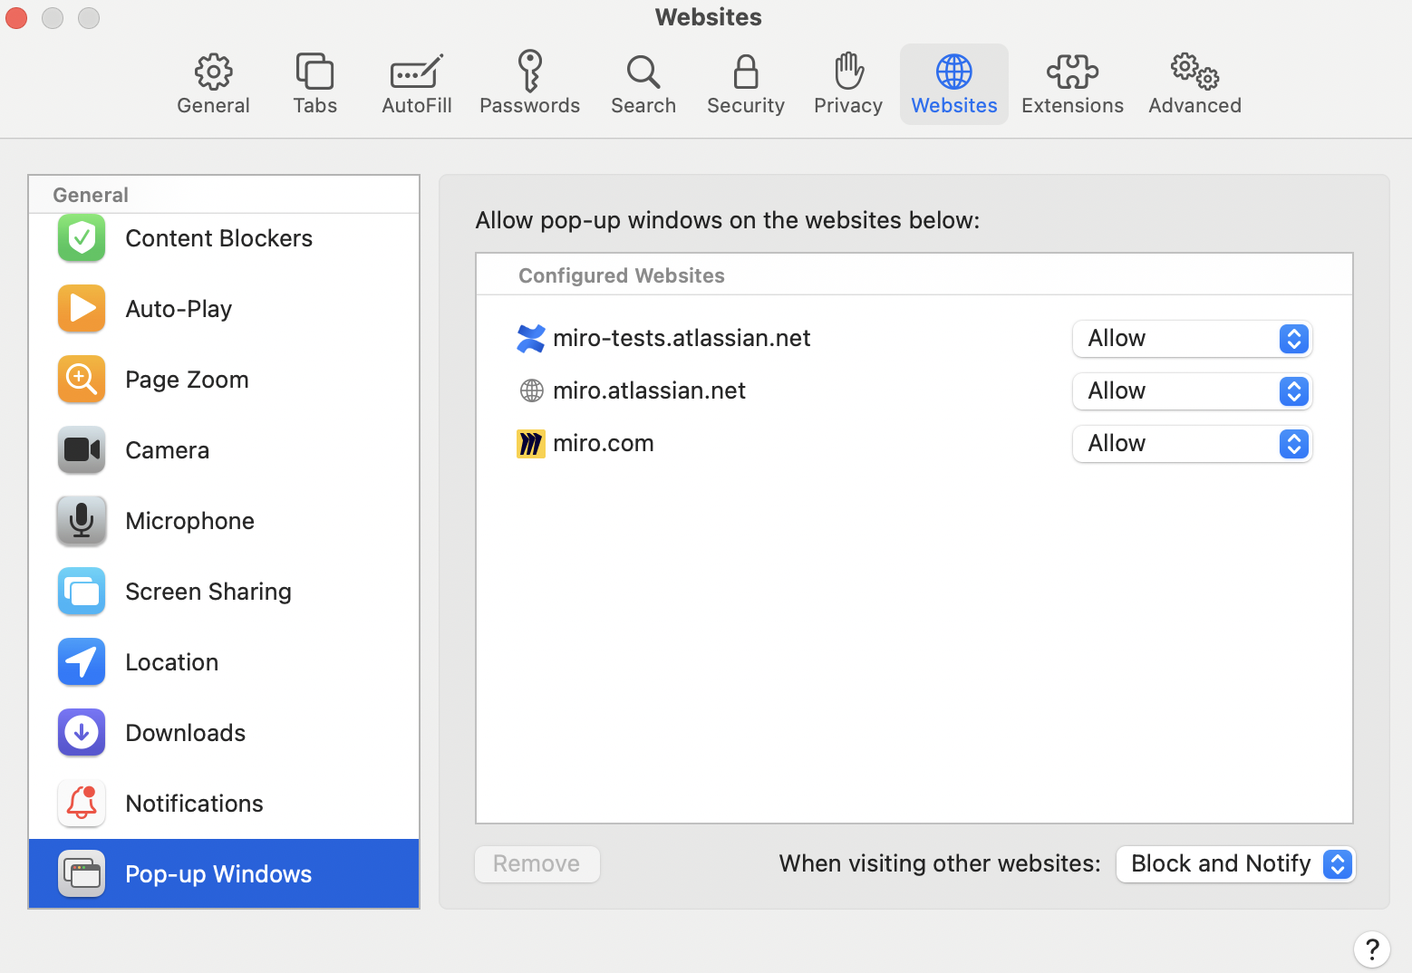Open Microphone permissions

[189, 521]
